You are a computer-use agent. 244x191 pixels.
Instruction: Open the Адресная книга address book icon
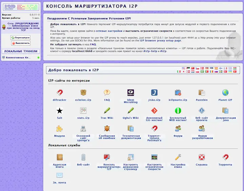(x=59, y=157)
